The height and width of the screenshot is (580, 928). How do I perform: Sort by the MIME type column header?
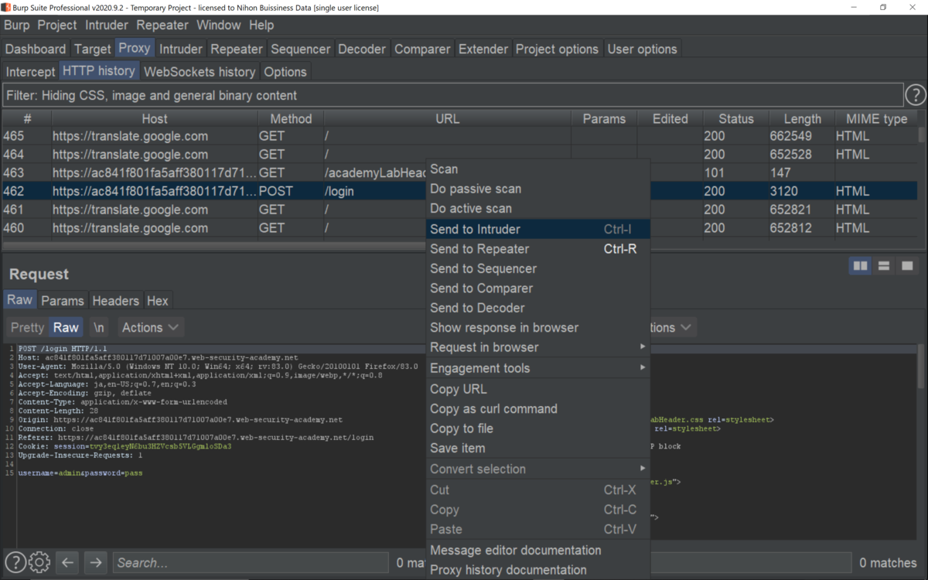coord(876,118)
